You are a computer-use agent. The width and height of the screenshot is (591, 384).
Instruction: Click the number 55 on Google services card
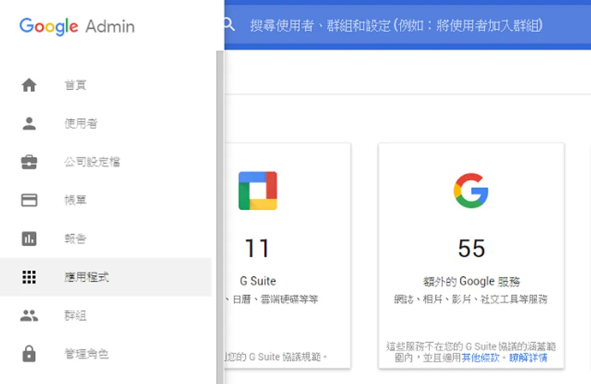(x=471, y=248)
